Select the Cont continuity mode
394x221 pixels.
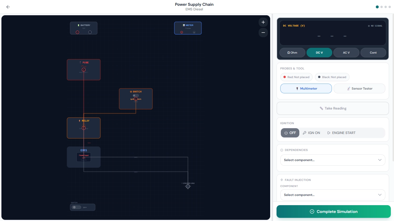pos(373,52)
